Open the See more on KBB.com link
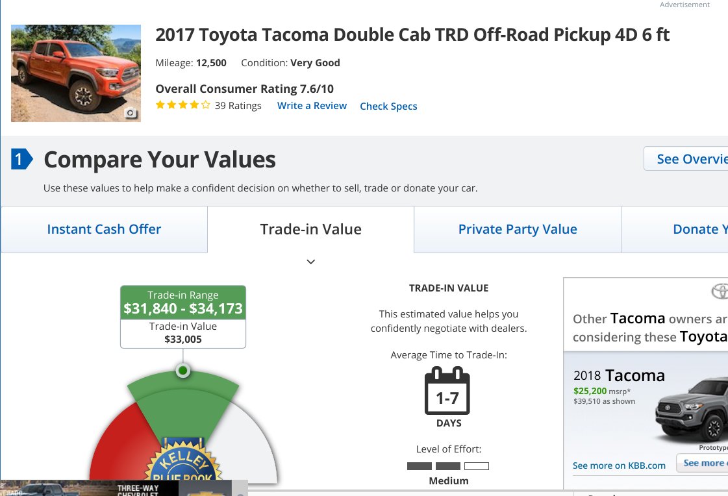 pos(619,465)
